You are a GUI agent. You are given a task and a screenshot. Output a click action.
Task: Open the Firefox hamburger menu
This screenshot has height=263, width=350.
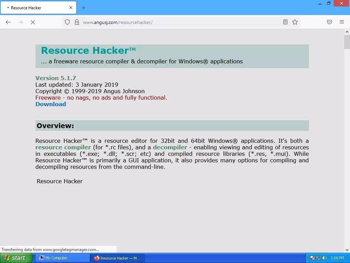pyautogui.click(x=342, y=22)
